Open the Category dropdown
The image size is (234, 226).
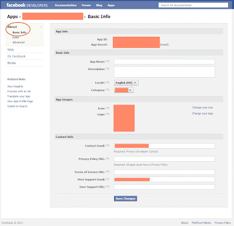[124, 90]
